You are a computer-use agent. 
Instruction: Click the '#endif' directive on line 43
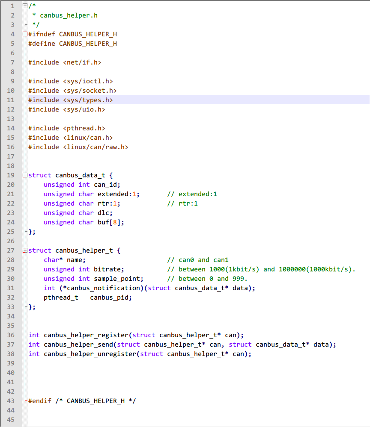40,401
